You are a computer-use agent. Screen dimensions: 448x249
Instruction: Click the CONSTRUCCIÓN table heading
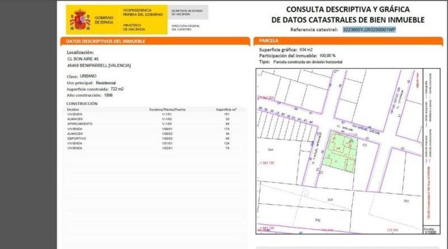click(82, 104)
